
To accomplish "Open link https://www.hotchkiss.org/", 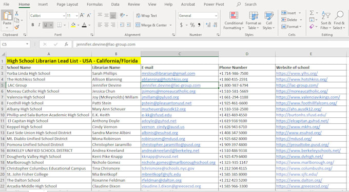I will click(302, 79).
